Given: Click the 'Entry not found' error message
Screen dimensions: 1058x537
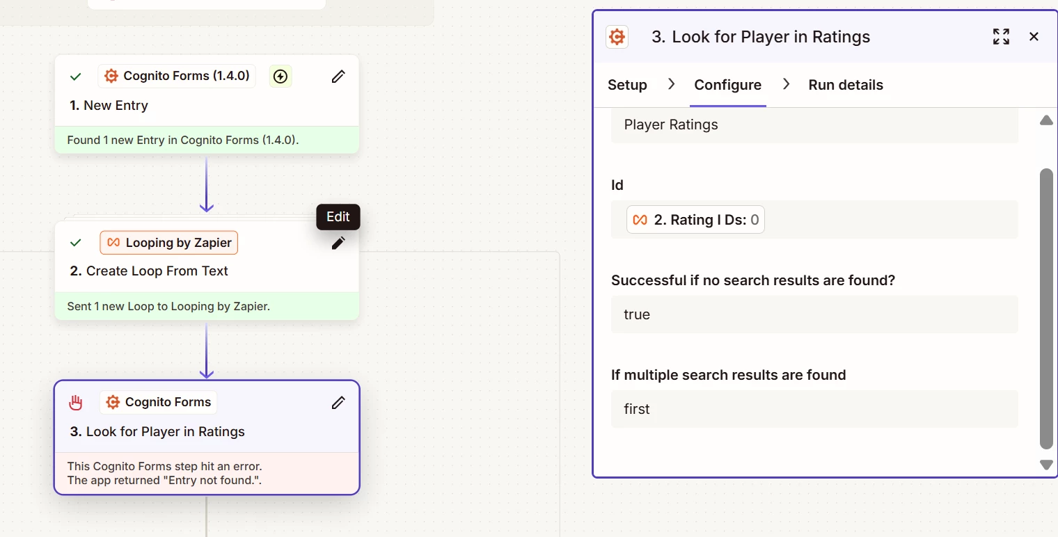Looking at the screenshot, I should tap(165, 473).
